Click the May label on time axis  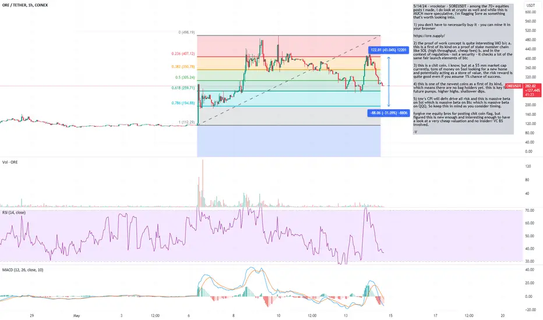coord(76,315)
